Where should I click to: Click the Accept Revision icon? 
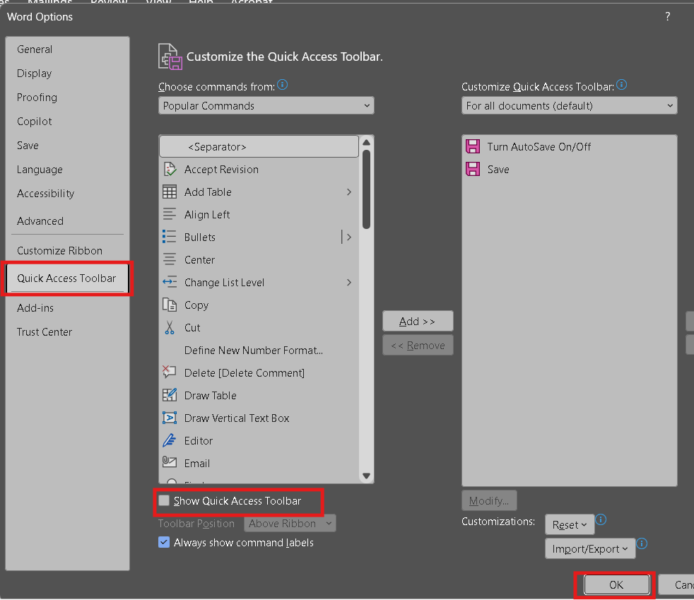pyautogui.click(x=170, y=170)
